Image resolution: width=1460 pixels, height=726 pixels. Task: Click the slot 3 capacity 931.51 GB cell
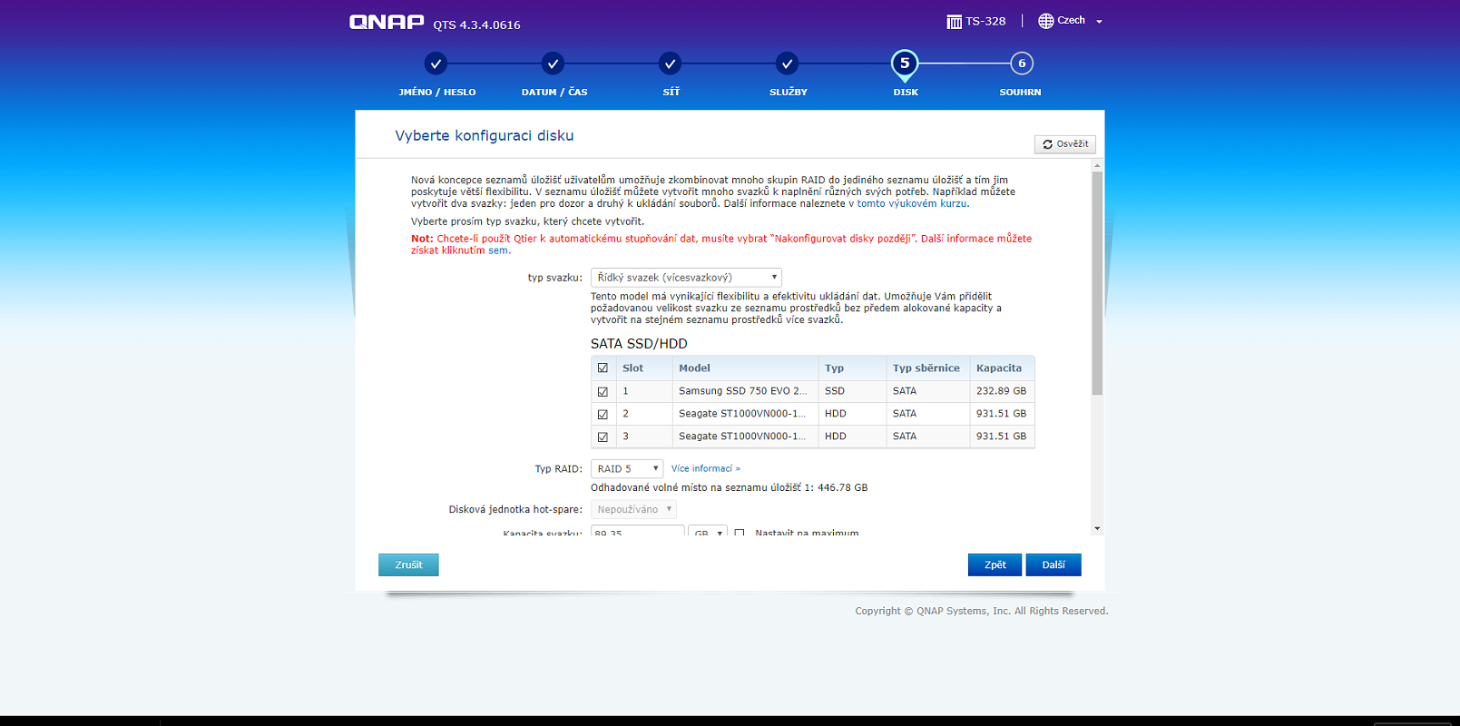pyautogui.click(x=1001, y=437)
